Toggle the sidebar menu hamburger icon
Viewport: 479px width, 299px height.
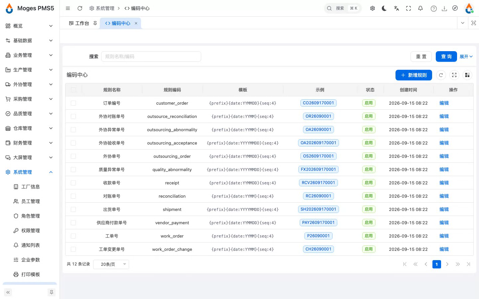point(68,8)
